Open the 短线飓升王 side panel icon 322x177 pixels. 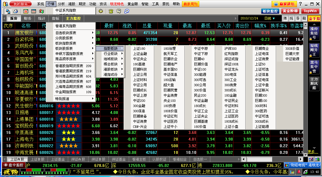point(314,50)
